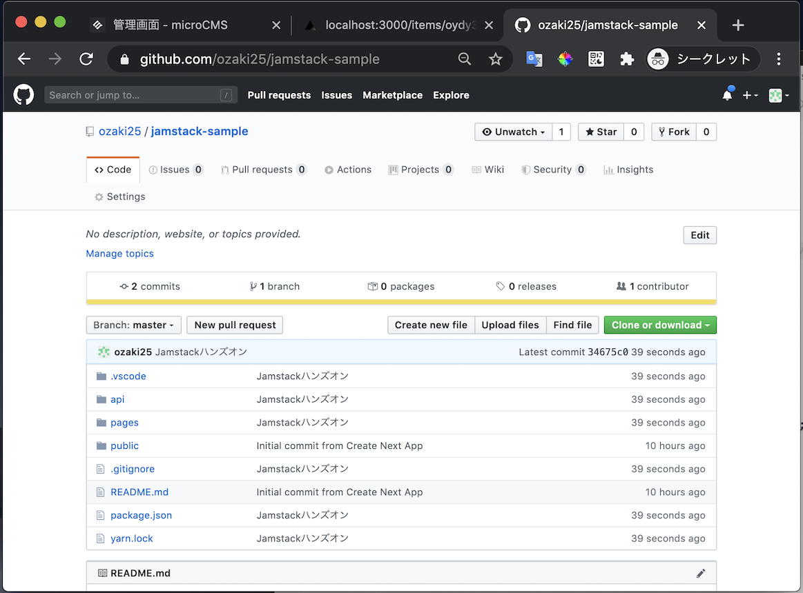Switch to the Actions tab
This screenshot has height=593, width=803.
pyautogui.click(x=348, y=170)
